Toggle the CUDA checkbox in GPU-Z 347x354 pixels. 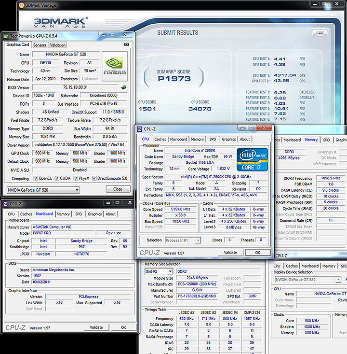57,178
